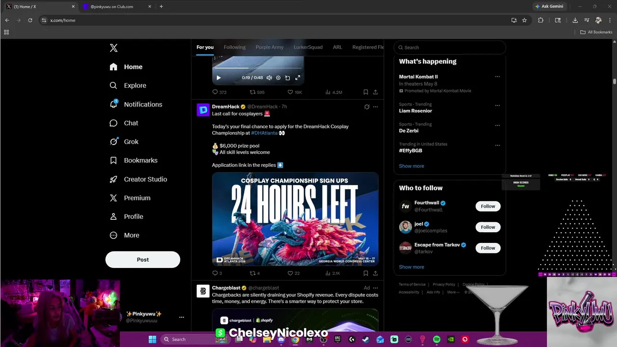
Task: Open Spotify from the taskbar
Action: pyautogui.click(x=436, y=339)
